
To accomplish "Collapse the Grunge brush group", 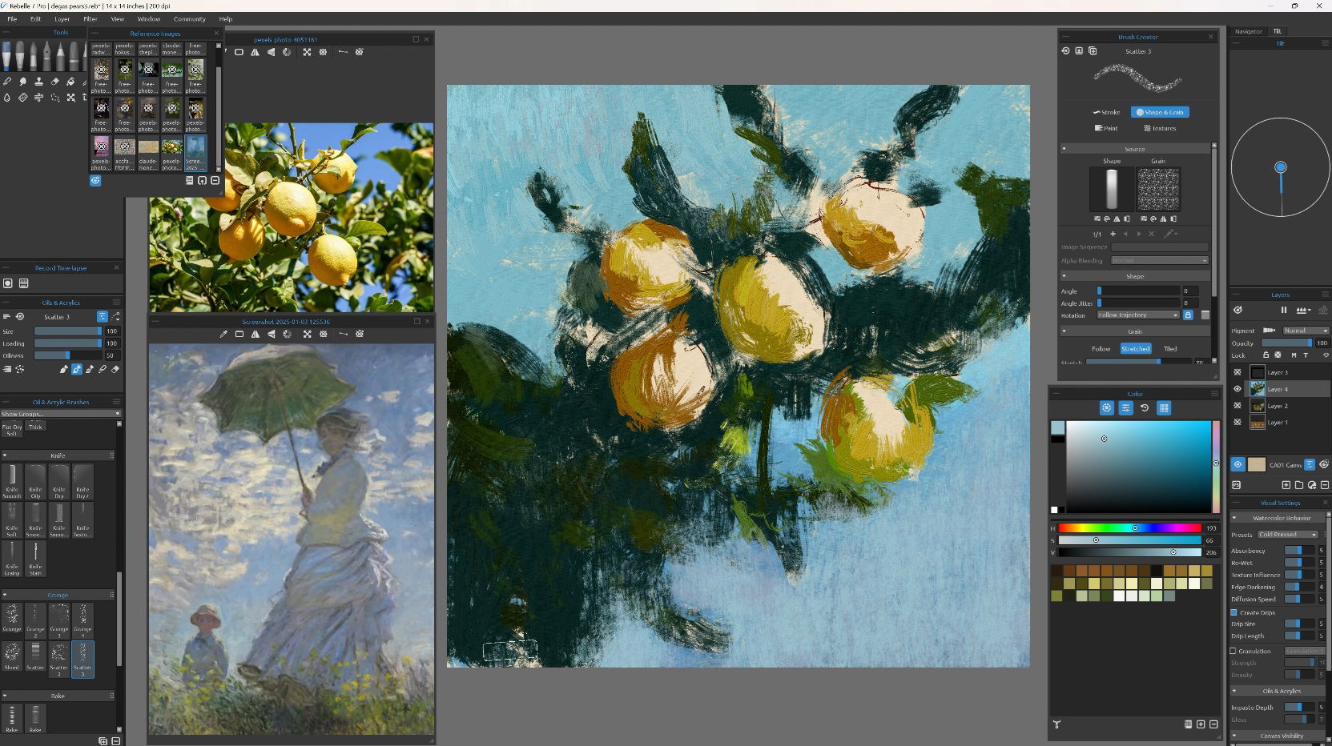I will tap(5, 595).
